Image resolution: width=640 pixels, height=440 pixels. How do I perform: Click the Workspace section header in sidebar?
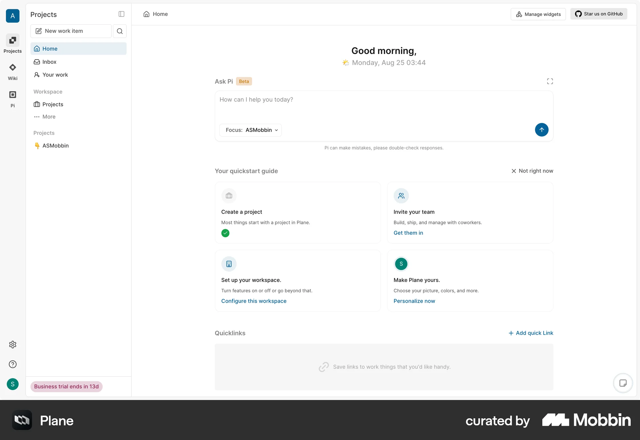point(48,92)
